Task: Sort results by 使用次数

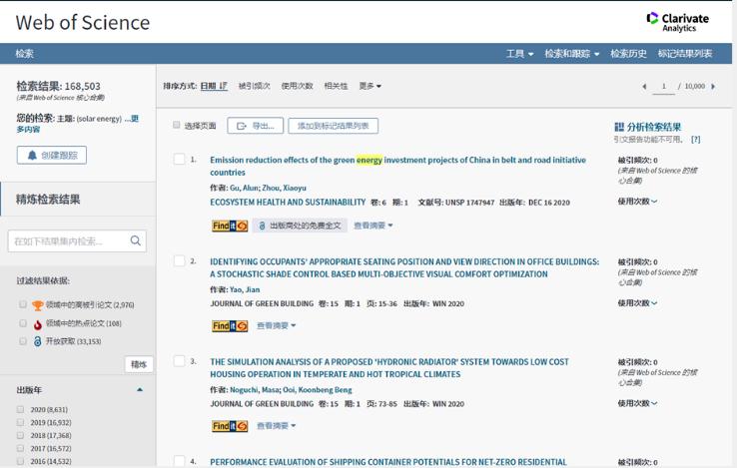Action: (x=297, y=86)
